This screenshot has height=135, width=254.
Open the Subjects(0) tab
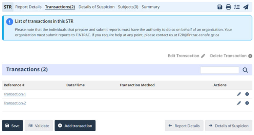click(128, 7)
